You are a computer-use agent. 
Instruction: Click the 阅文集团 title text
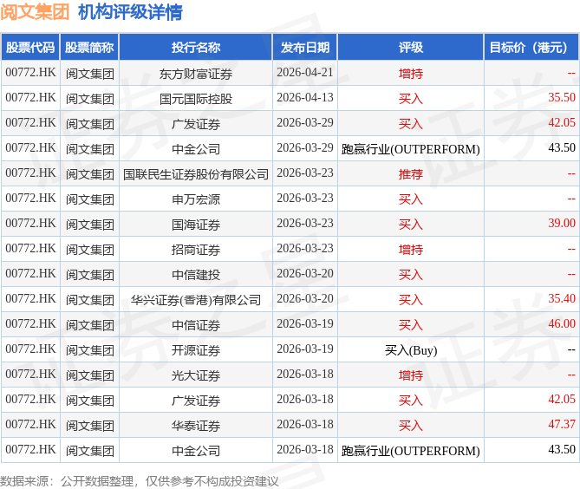coord(35,12)
